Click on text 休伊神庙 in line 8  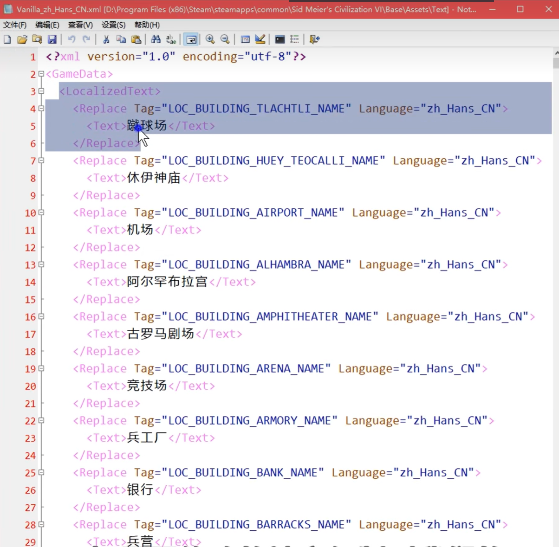click(x=154, y=178)
